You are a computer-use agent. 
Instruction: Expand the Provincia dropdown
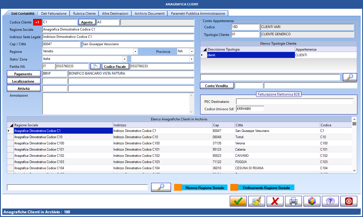point(192,52)
